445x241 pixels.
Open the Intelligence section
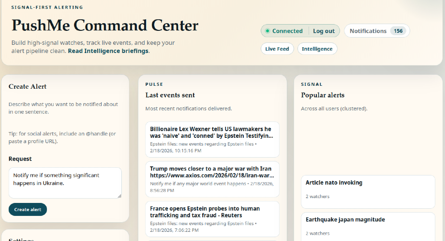(x=317, y=49)
